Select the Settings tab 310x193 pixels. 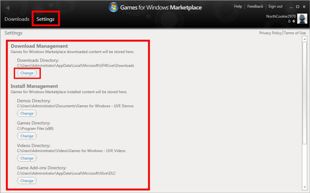tap(45, 19)
